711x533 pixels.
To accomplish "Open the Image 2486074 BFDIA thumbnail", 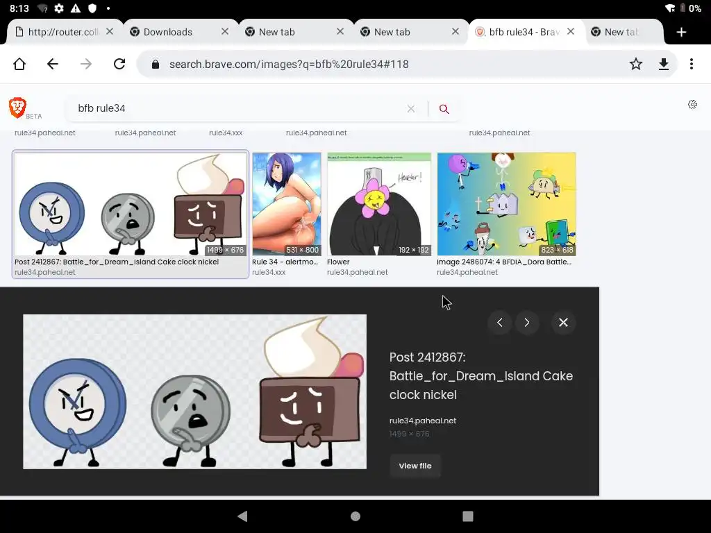I will [506, 204].
